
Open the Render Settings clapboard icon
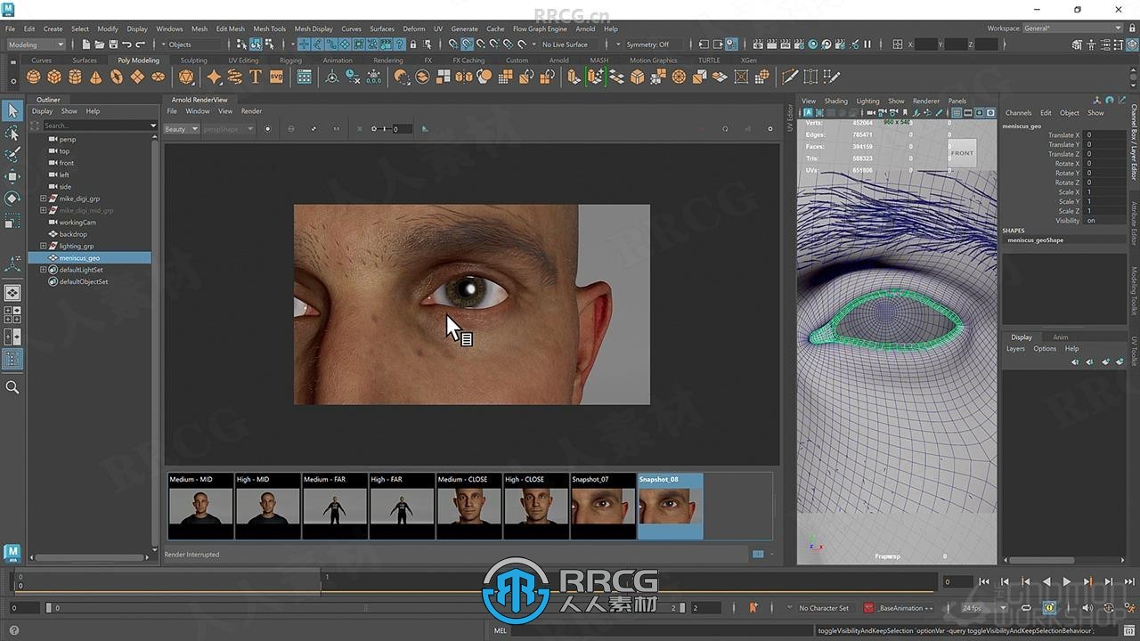(x=799, y=44)
